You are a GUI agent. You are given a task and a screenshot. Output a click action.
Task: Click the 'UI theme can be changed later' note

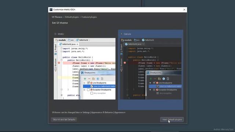point(88,113)
